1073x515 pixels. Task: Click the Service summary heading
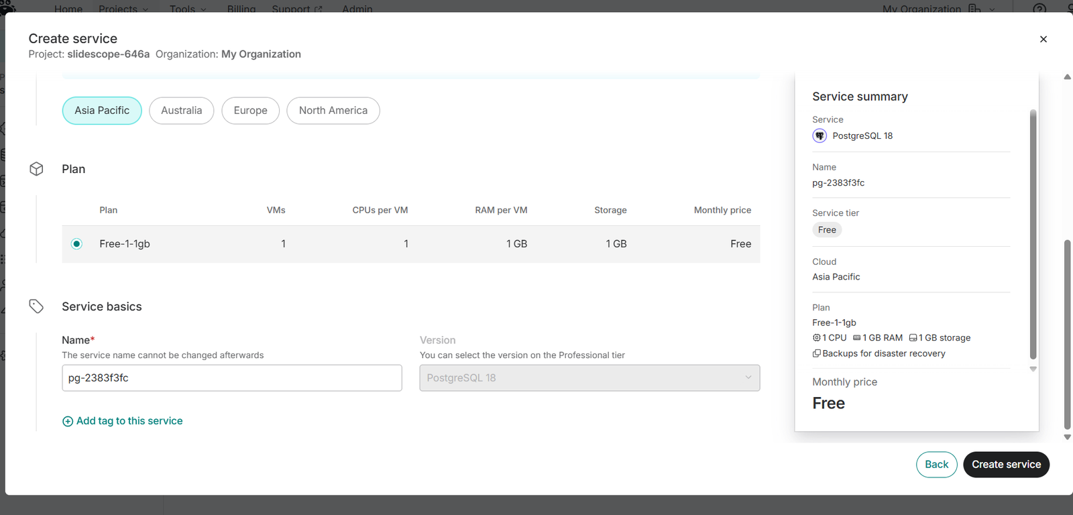[x=860, y=97]
